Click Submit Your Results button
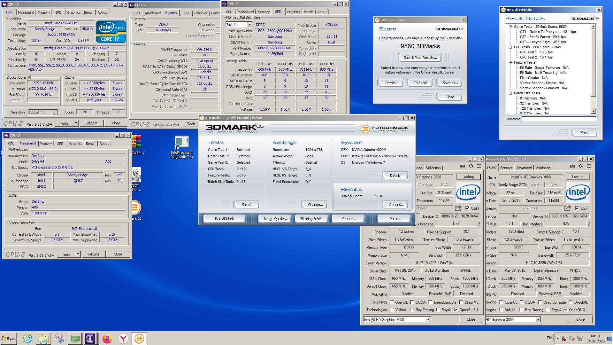This screenshot has width=613, height=345. tap(420, 58)
